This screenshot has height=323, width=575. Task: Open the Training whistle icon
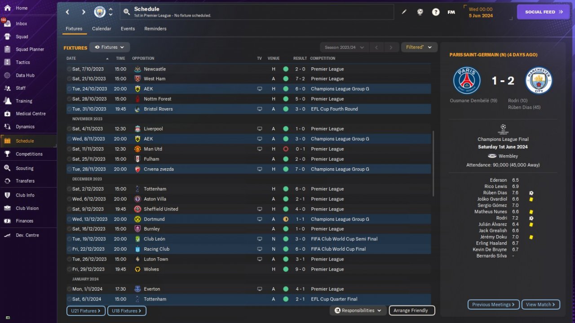point(7,101)
